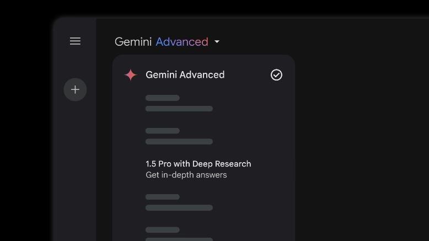Click short skeleton title bar of first placeholder
The width and height of the screenshot is (429, 241).
163,98
